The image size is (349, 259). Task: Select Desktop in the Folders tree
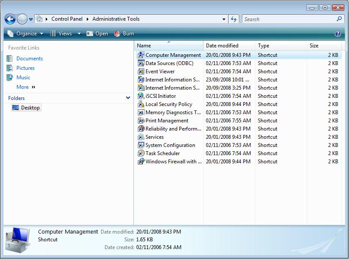(30, 108)
